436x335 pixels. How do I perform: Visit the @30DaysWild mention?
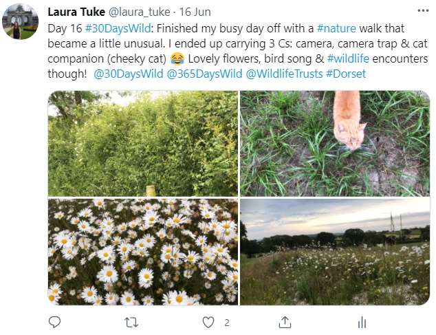click(127, 73)
